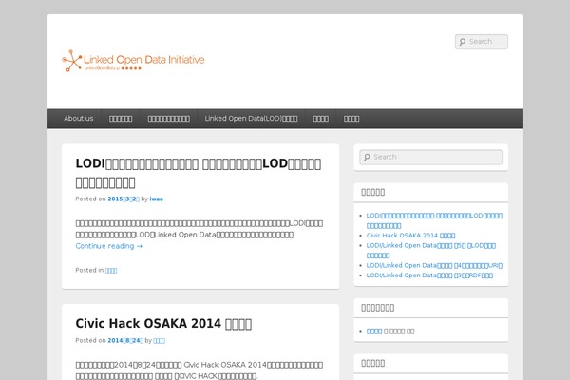Viewport: 570px width, 380px height.
Task: Open the Civic Hack OSAKA 2014 post title
Action: 163,323
